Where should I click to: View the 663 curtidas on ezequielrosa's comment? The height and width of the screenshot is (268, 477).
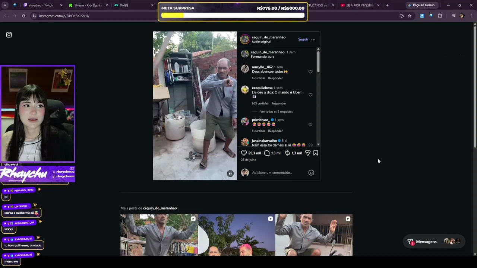260,103
